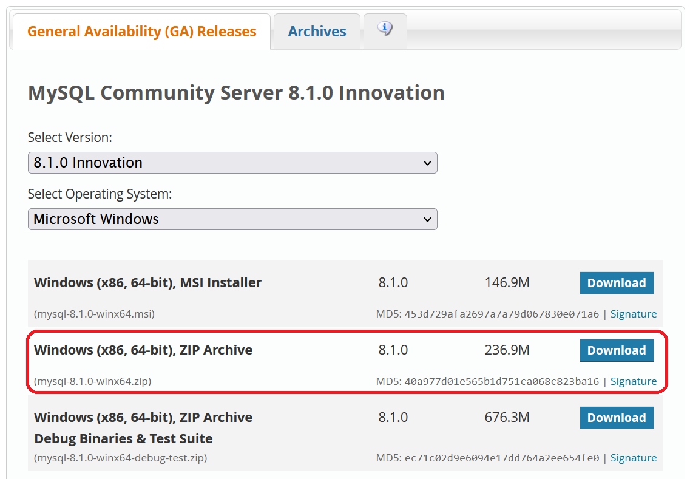Open Signature link for mysql-8.1.0-winx64.zip
The image size is (690, 479).
tap(633, 381)
